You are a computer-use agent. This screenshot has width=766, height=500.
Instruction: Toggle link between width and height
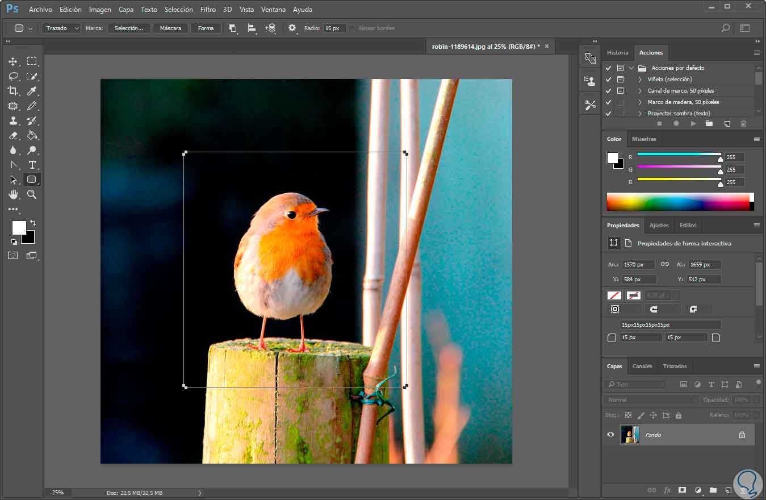click(x=665, y=264)
